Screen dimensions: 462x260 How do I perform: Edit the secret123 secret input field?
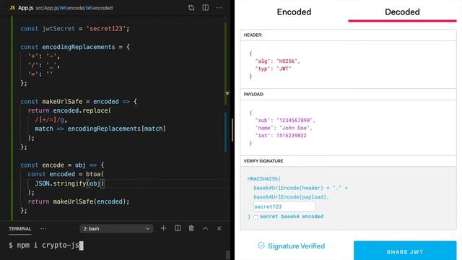[x=284, y=207]
